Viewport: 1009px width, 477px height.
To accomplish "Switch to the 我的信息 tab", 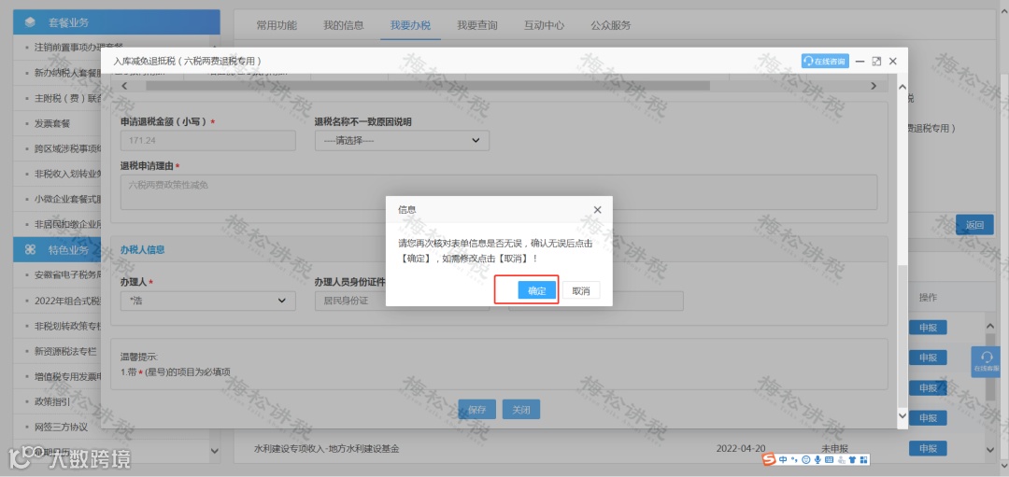I will (x=344, y=26).
